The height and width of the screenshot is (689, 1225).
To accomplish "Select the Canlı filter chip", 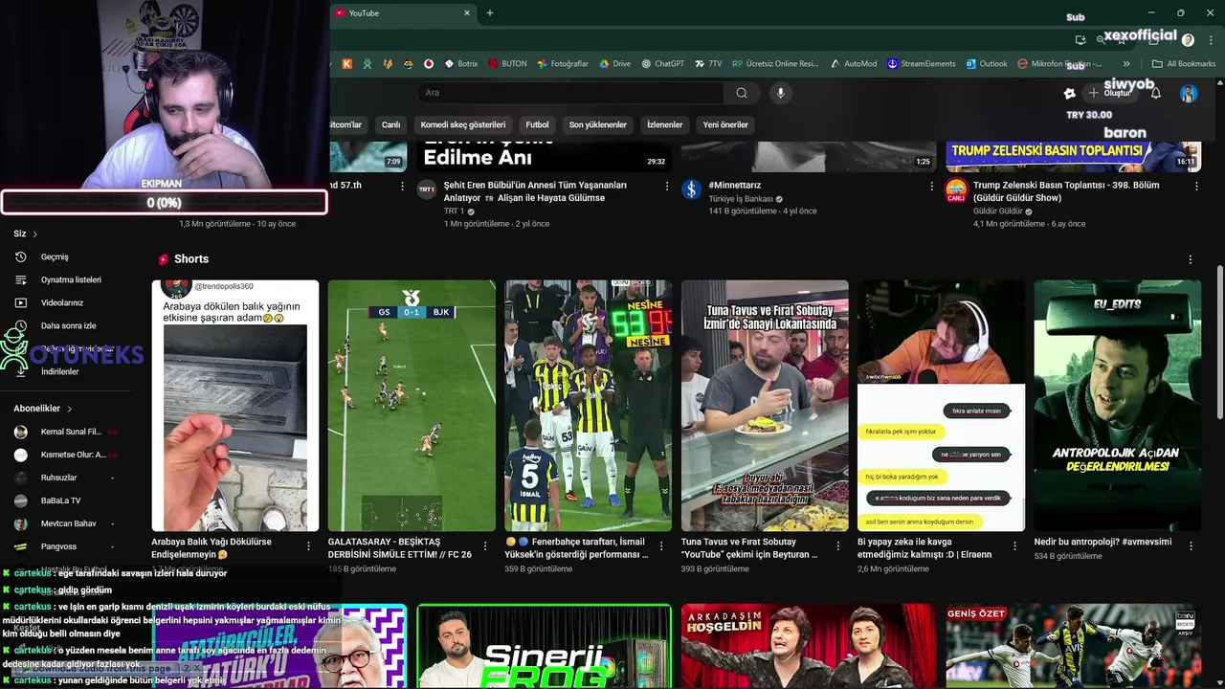I will click(390, 124).
